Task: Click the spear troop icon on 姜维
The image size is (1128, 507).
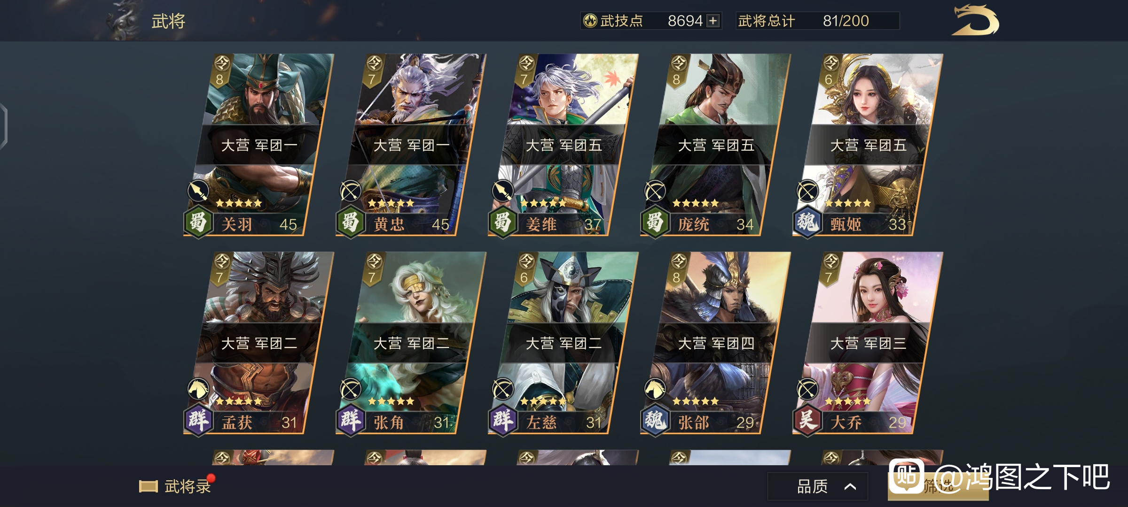Action: (x=502, y=191)
